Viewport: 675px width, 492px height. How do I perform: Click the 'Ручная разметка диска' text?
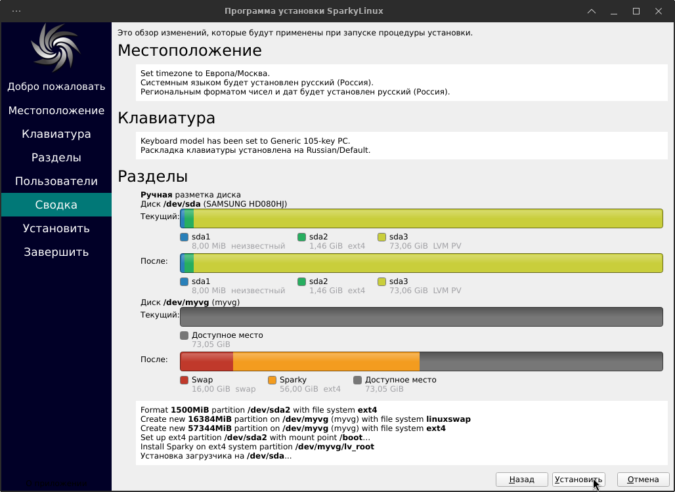[x=190, y=195]
